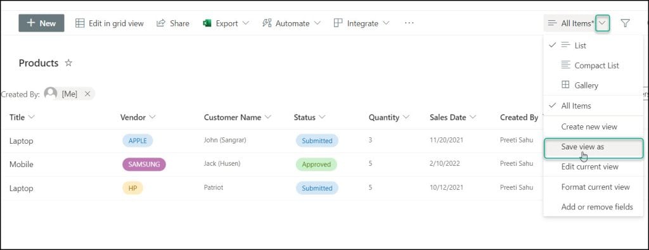Viewport: 649px width, 250px height.
Task: Favorite the Products list star
Action: click(x=68, y=63)
